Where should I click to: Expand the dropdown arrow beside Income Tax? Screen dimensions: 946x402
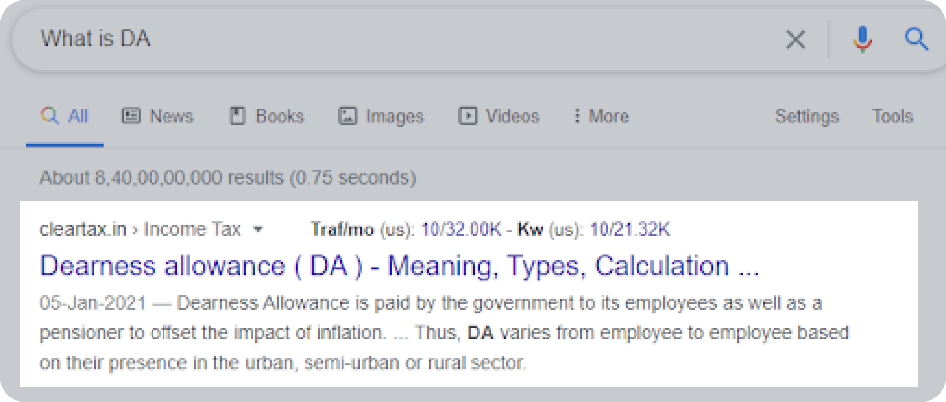click(258, 229)
